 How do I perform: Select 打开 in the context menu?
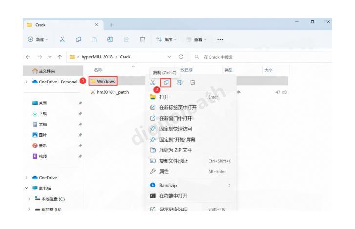pos(190,97)
